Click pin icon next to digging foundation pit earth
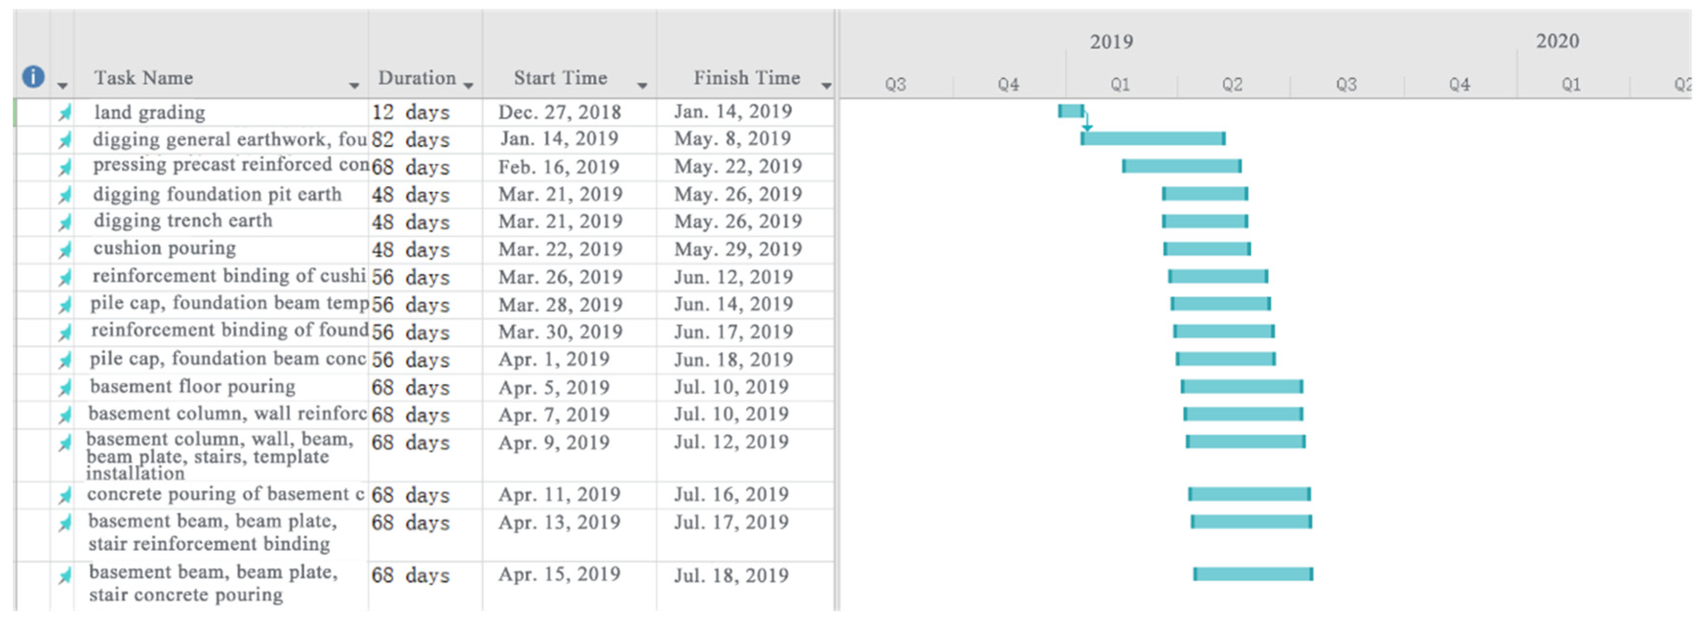Image resolution: width=1702 pixels, height=631 pixels. (64, 195)
